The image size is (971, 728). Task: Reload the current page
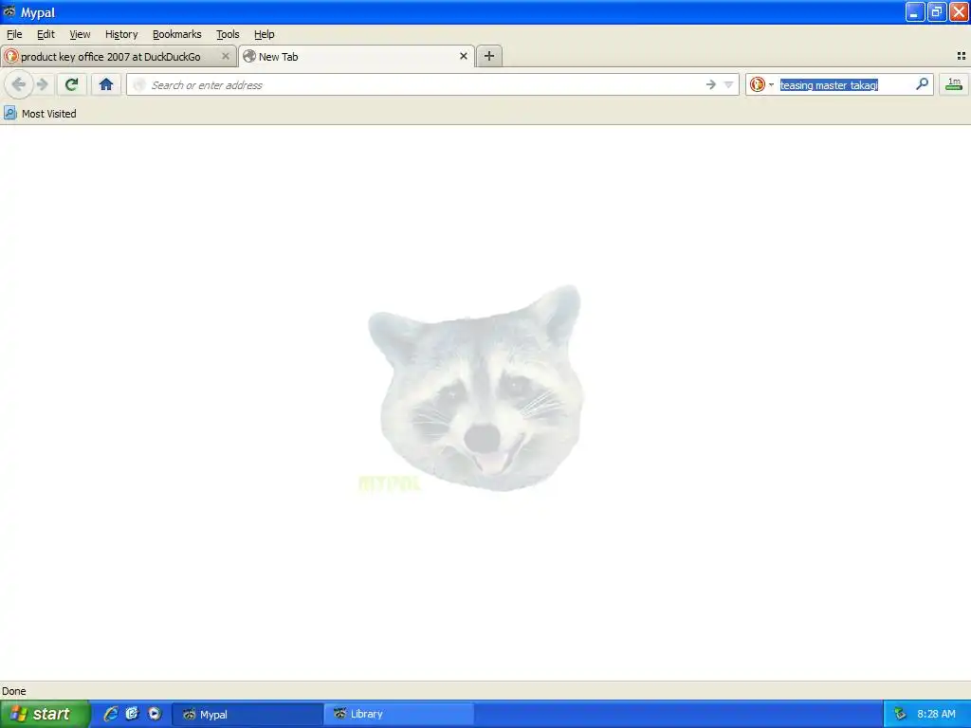pos(72,84)
